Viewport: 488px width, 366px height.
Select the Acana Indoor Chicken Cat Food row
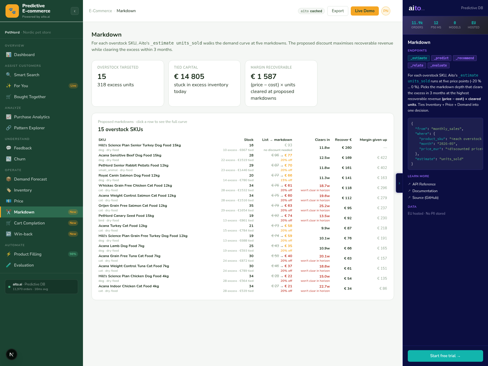coord(243,289)
